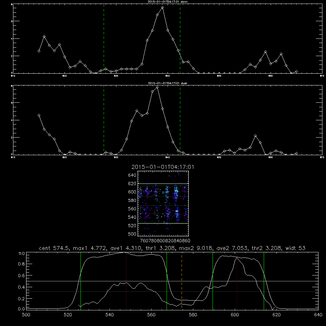Screen dimensions: 326x326
Task: Click the '820' x-axis label under dusk plot
Action: tap(65, 157)
